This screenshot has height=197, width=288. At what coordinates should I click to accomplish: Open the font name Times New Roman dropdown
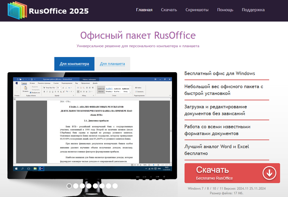pyautogui.click(x=56, y=88)
